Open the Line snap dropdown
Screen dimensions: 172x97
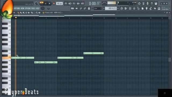click(x=98, y=8)
